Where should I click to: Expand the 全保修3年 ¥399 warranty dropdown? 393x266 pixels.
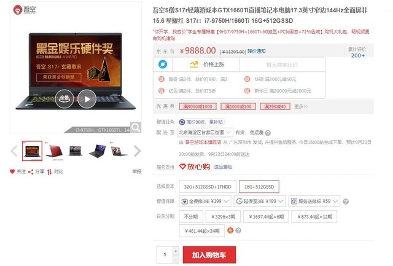[x=205, y=201]
